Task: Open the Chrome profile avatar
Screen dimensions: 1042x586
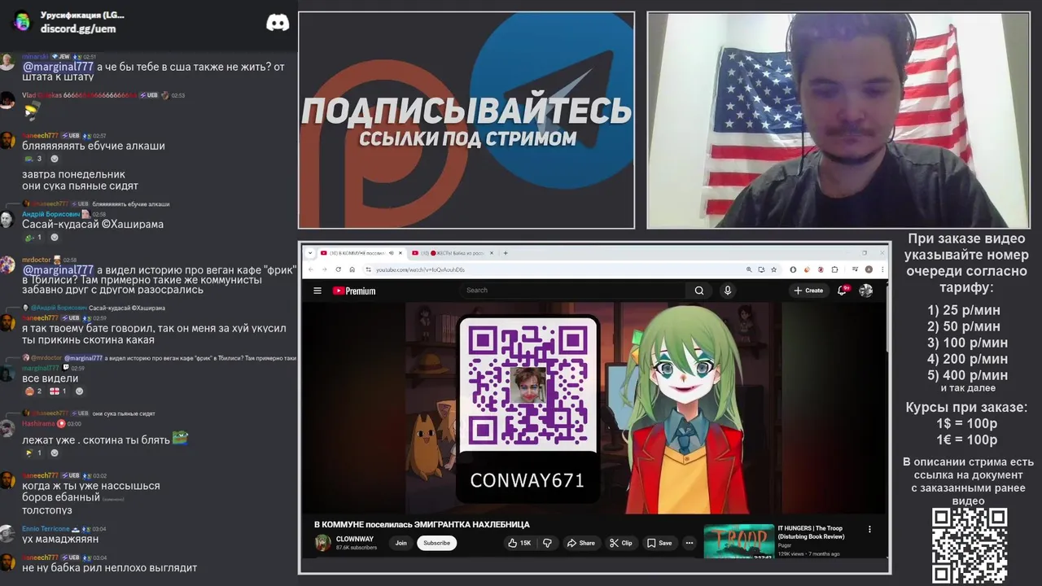Action: click(x=869, y=269)
